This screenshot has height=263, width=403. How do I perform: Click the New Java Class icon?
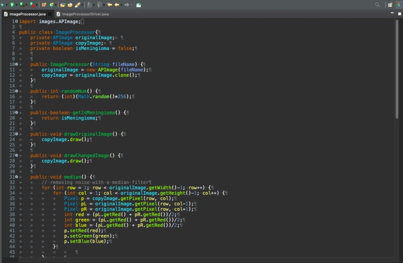click(51, 4)
